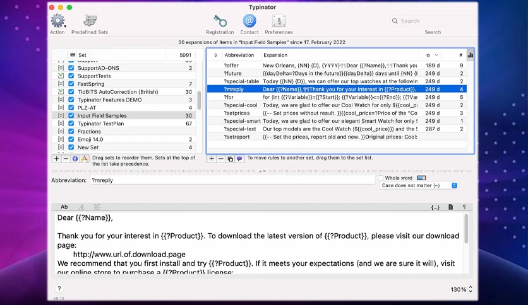Screen dimensions: 528x305
Task: Open Predefined Sets
Action: [x=90, y=21]
